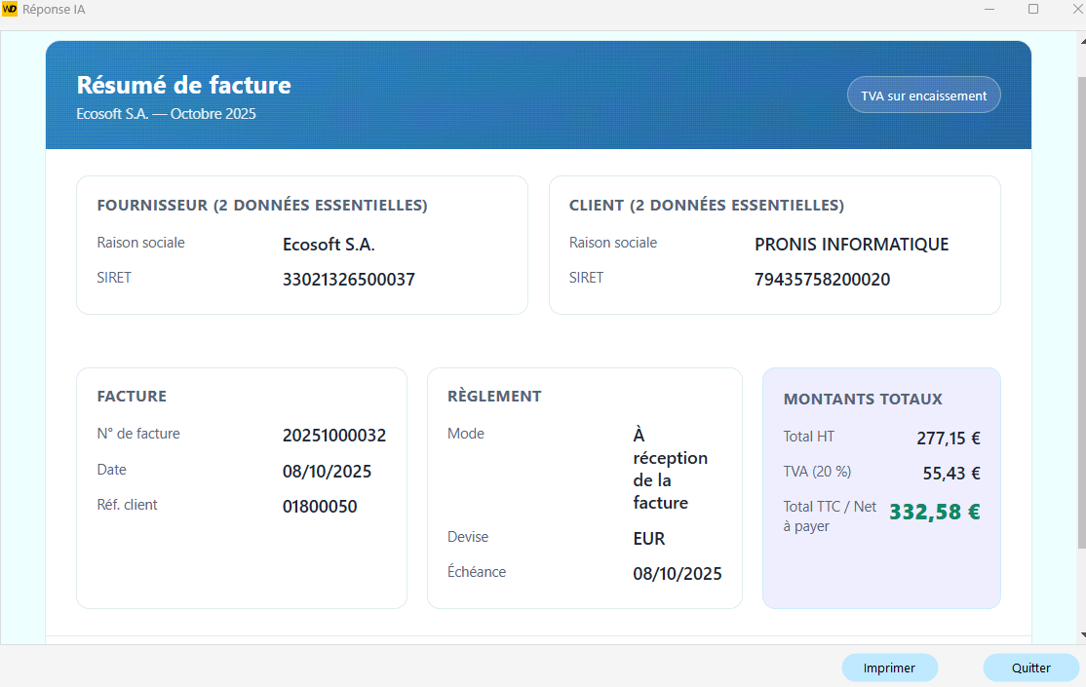Click the WD app icon in title bar
This screenshot has width=1086, height=687.
click(x=10, y=9)
